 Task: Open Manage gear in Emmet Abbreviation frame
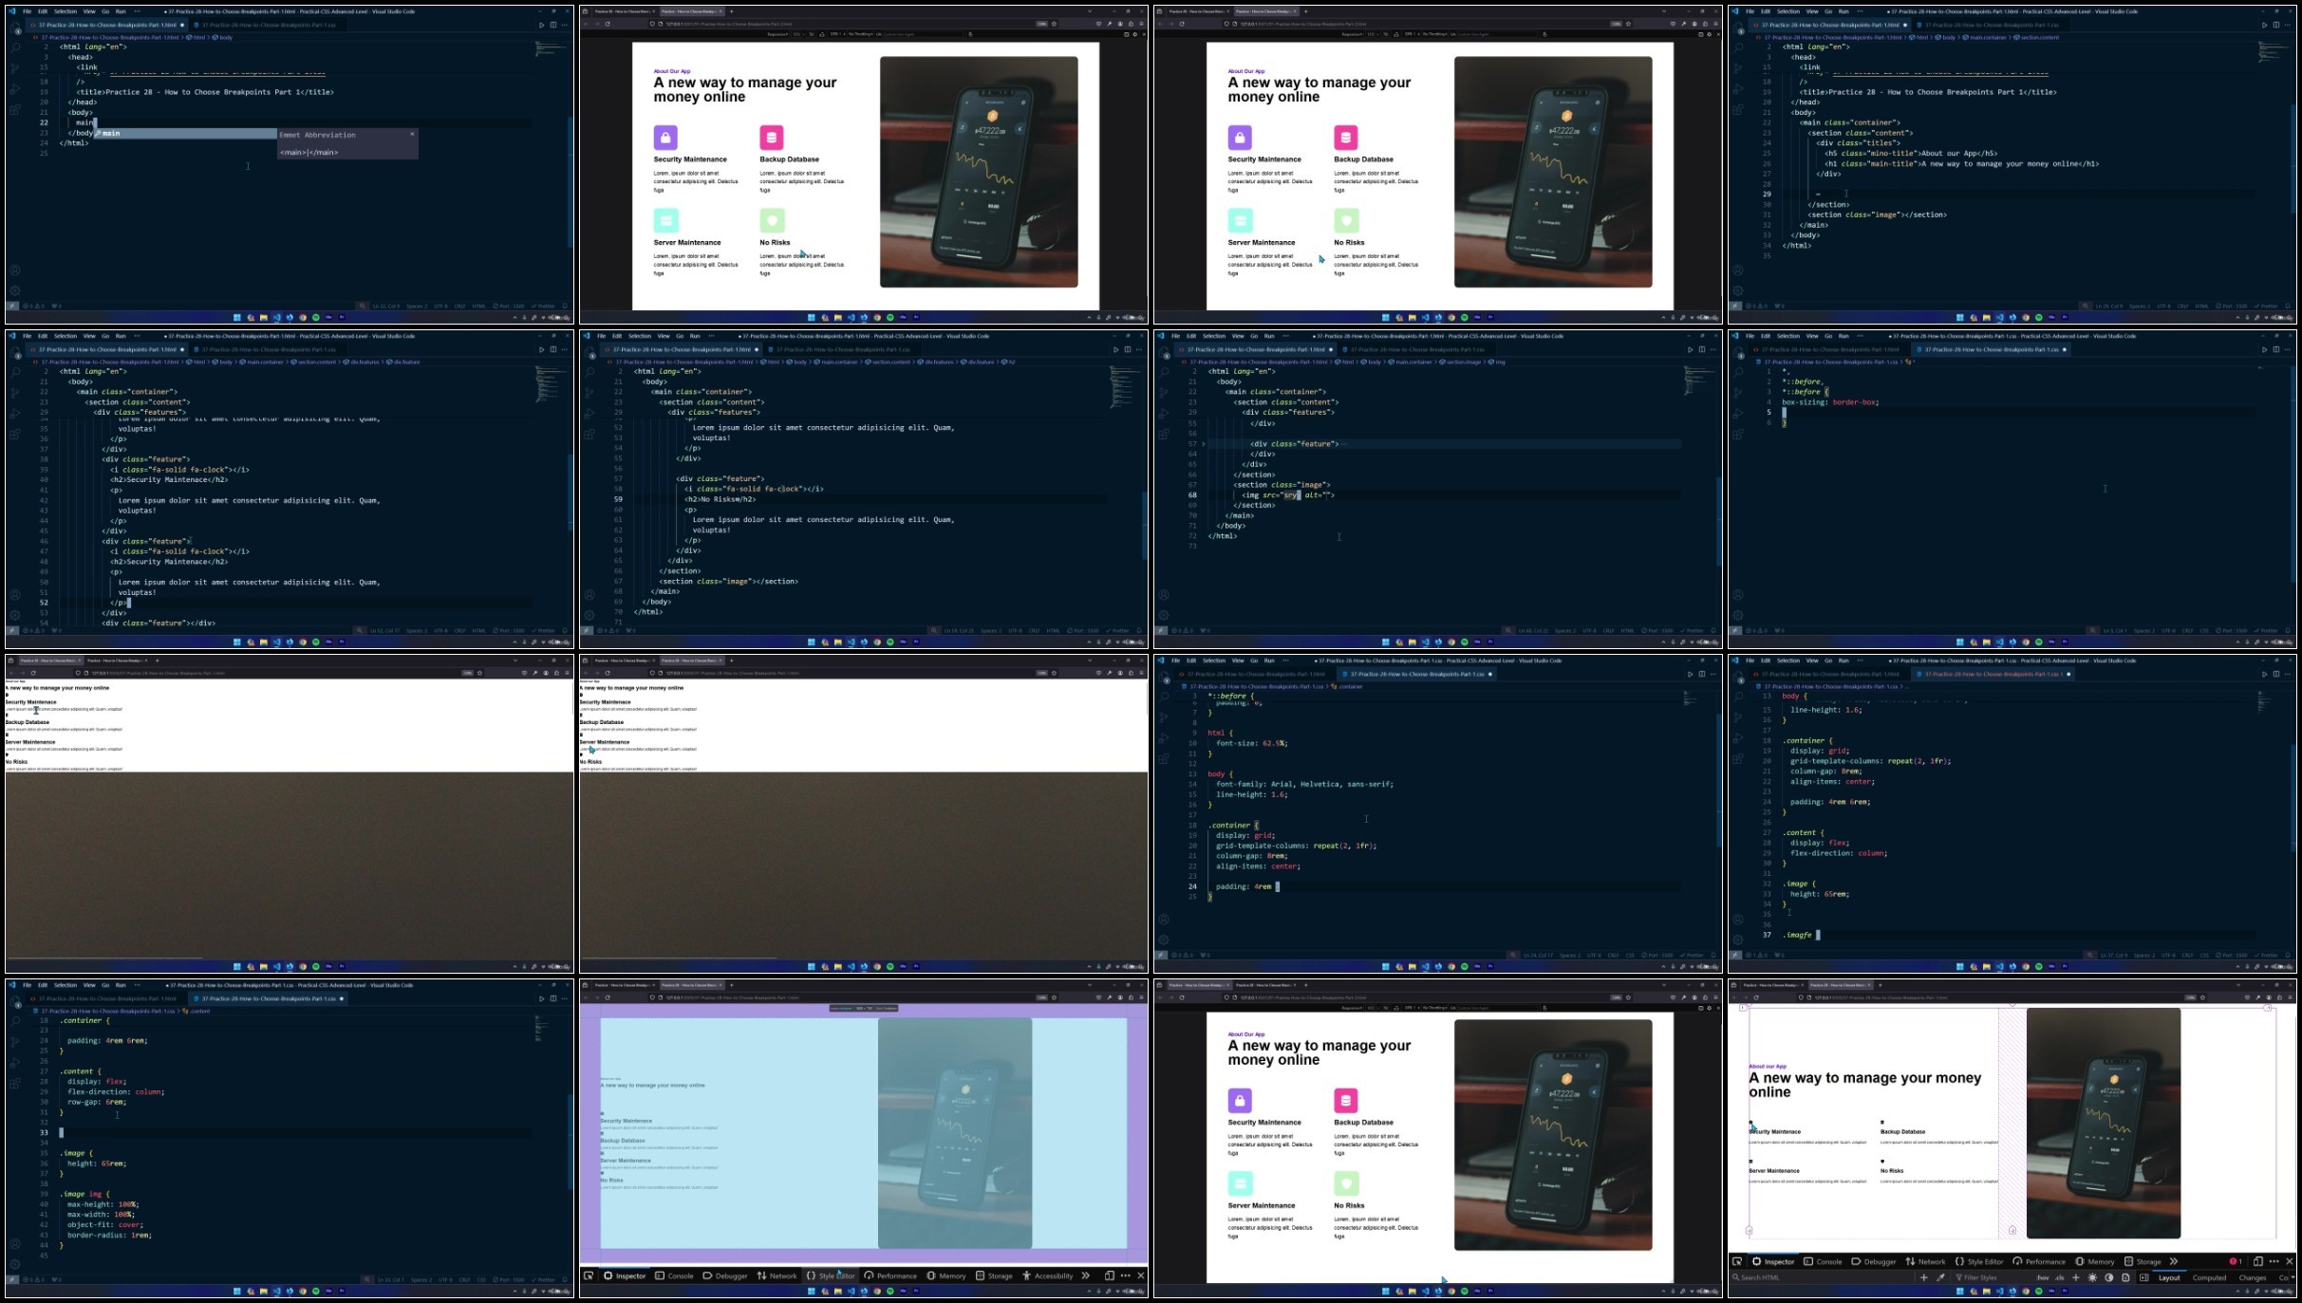[15, 290]
